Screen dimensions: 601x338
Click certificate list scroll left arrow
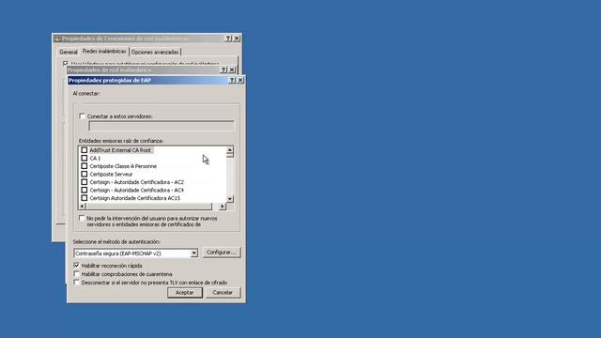pyautogui.click(x=82, y=207)
